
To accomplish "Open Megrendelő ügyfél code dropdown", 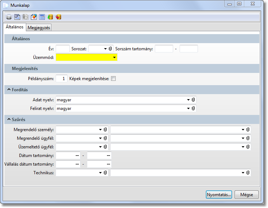I will [x=100, y=138].
